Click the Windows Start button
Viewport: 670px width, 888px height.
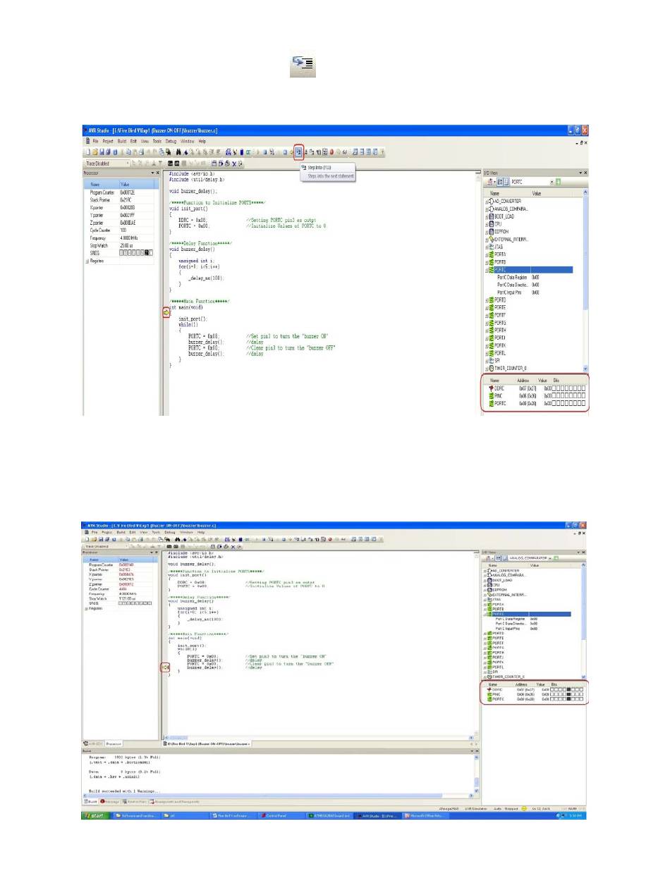(94, 815)
